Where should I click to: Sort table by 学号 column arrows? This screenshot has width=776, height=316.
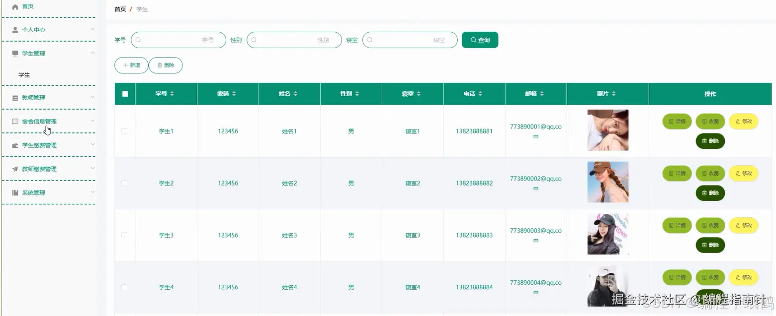point(172,94)
